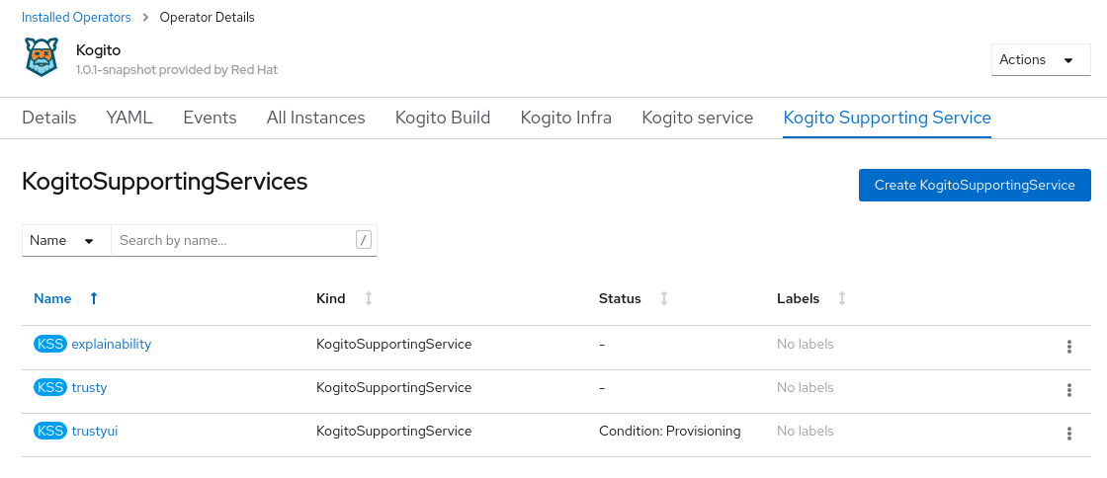Click the KogitoSupportingServices page heading

pyautogui.click(x=164, y=181)
